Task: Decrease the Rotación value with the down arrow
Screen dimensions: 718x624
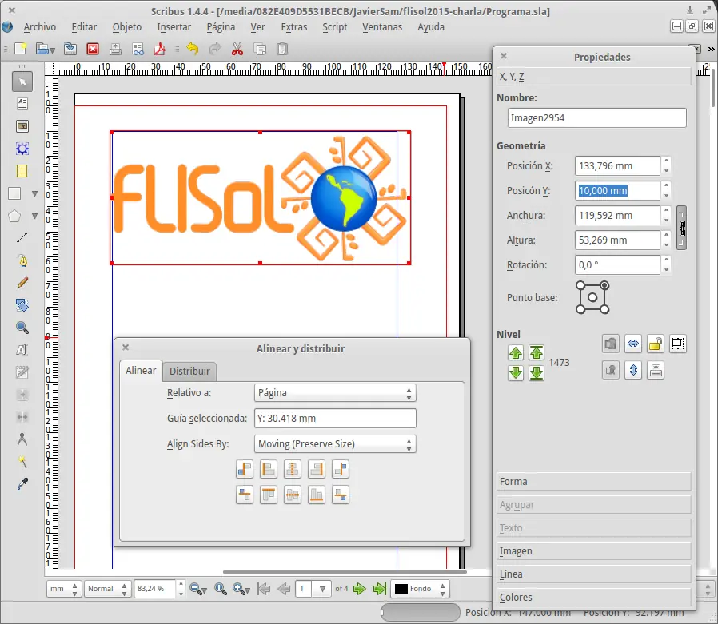Action: [666, 270]
